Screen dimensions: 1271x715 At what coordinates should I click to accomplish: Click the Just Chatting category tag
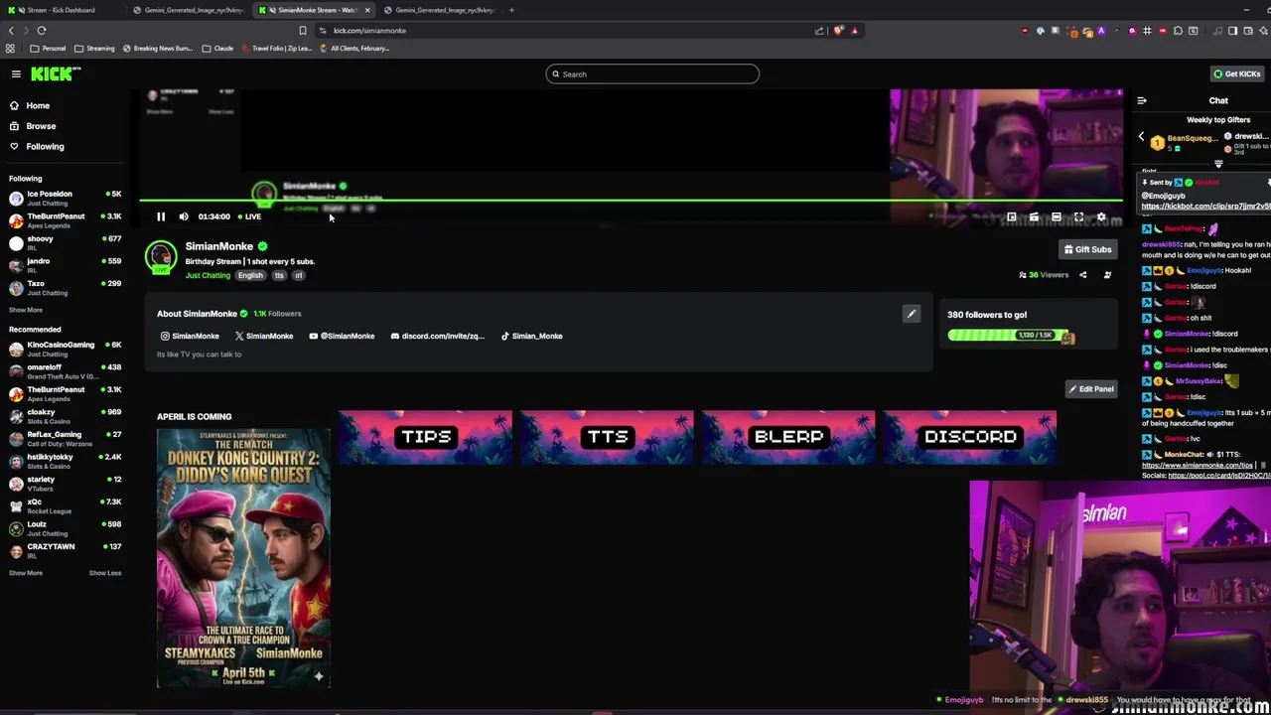click(208, 275)
